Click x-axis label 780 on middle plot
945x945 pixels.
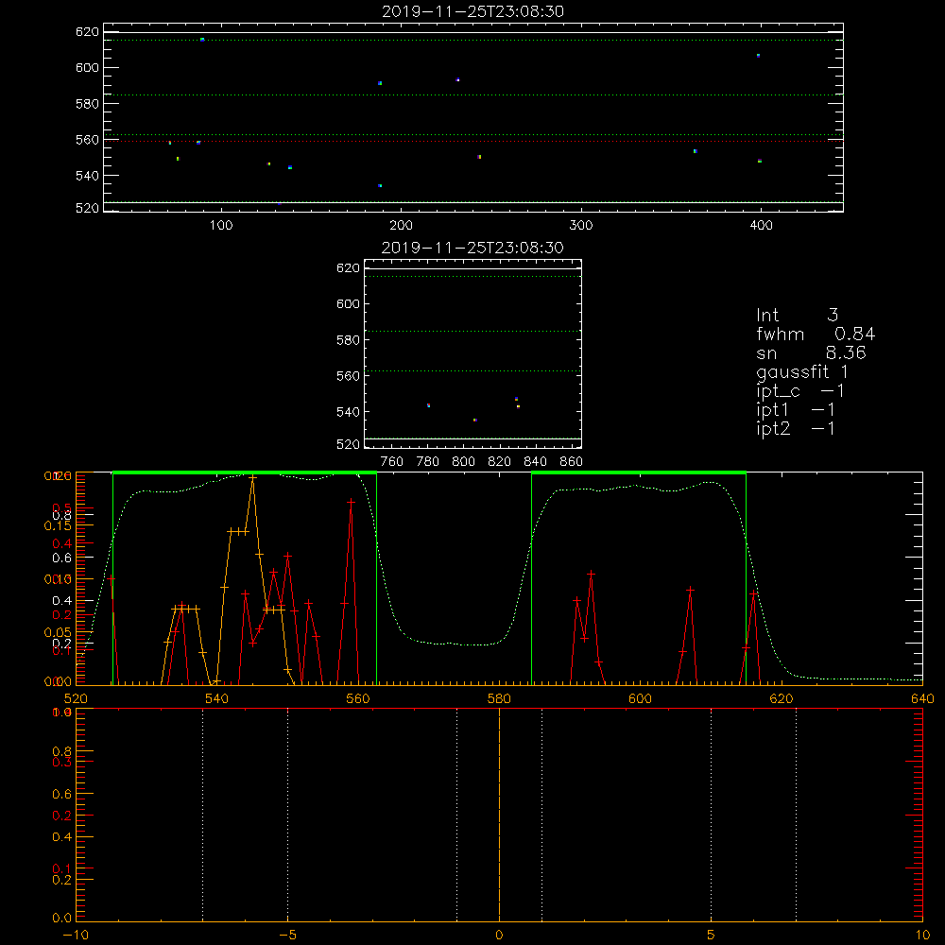(x=428, y=462)
